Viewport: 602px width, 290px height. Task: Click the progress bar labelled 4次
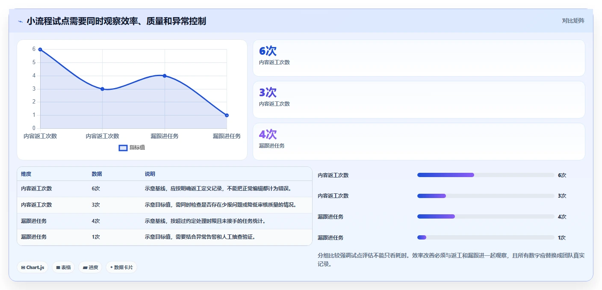[486, 217]
